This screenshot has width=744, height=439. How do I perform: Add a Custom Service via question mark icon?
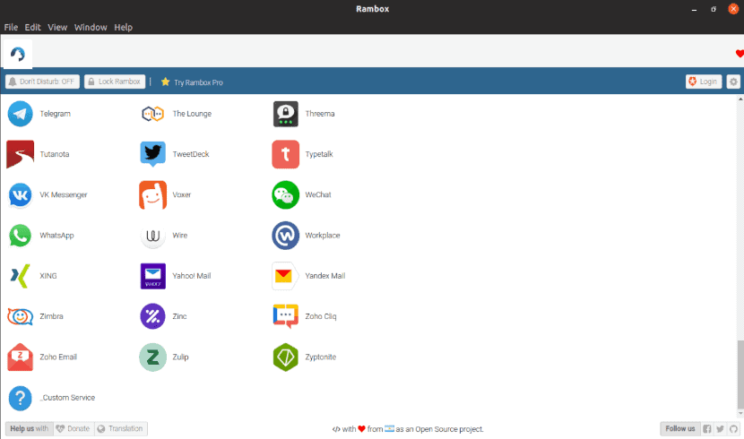pos(20,398)
